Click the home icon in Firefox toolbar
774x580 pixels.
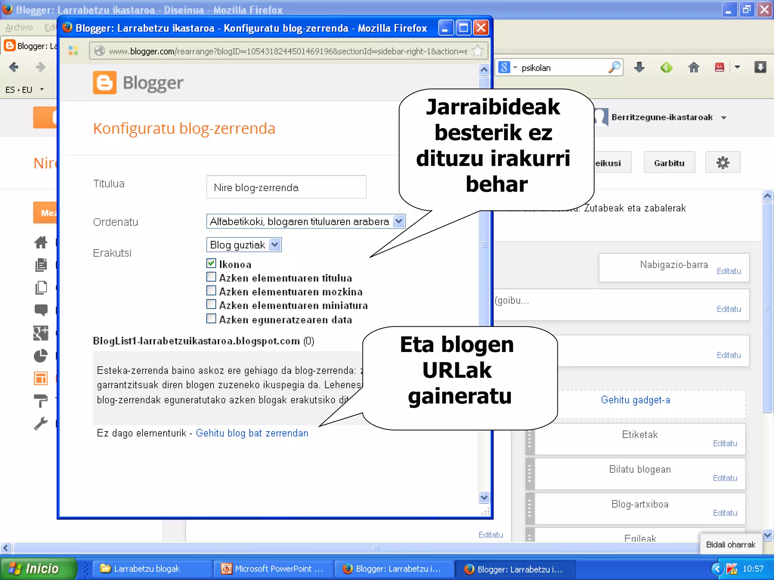694,68
